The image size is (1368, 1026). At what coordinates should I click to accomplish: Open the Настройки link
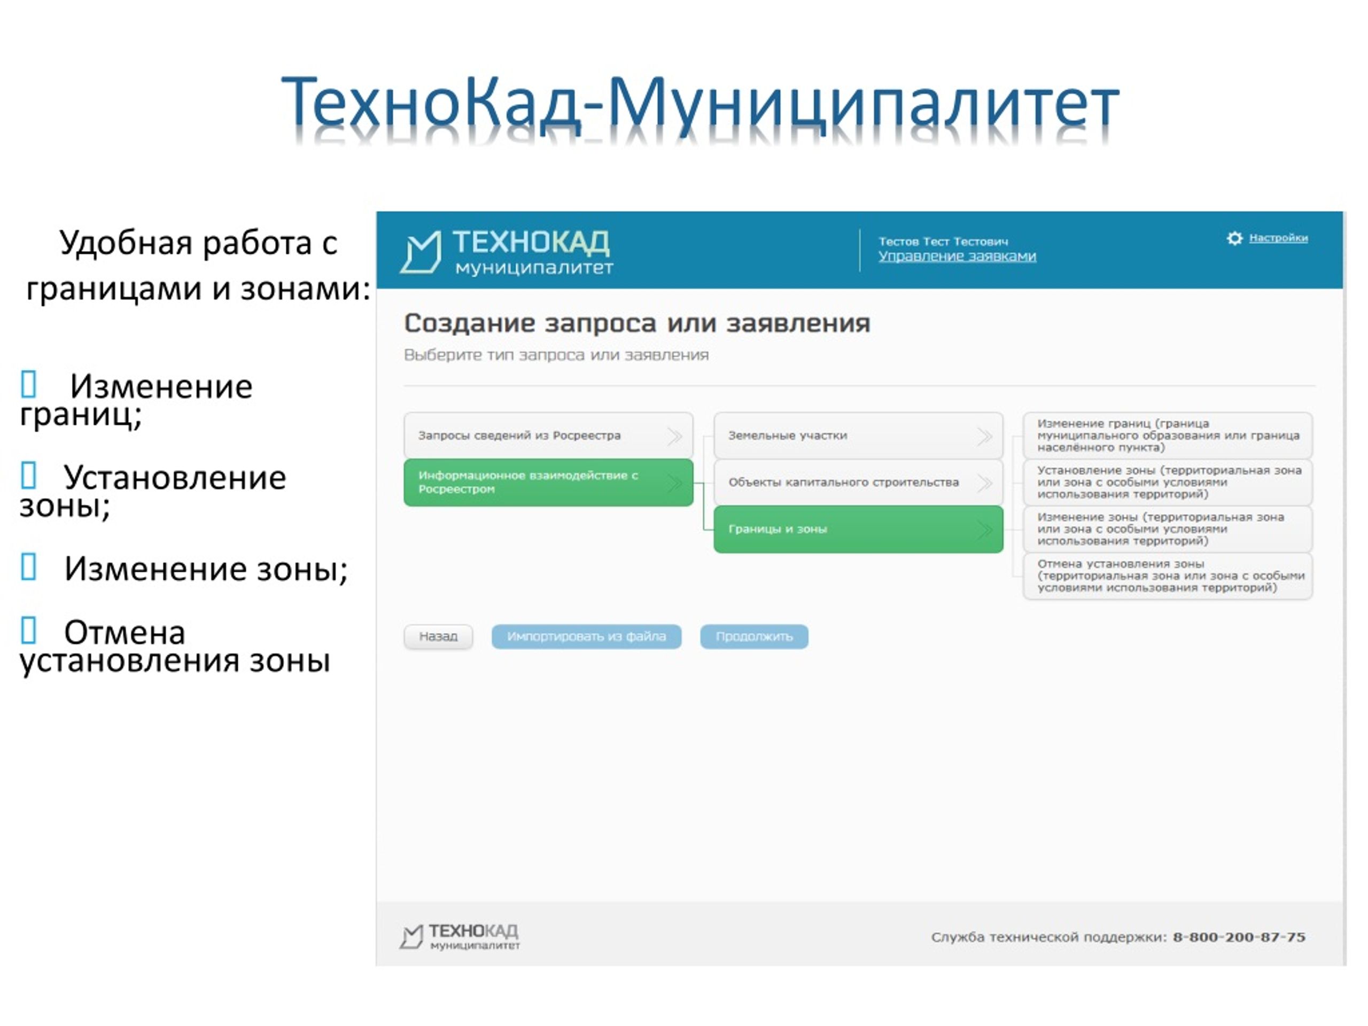coord(1278,238)
